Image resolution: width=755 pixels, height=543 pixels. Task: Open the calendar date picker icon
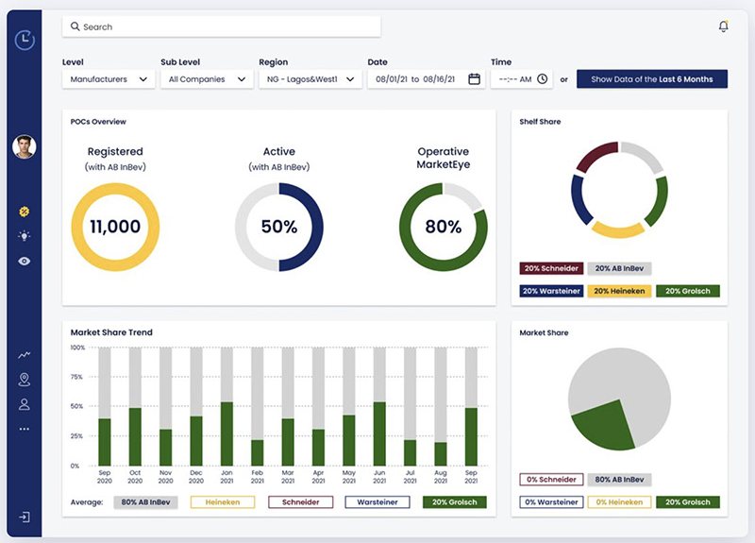tap(475, 79)
